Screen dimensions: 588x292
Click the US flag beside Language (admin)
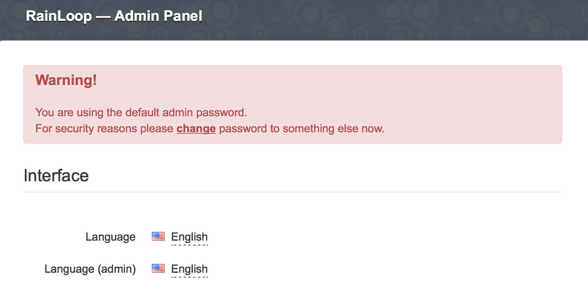coord(158,269)
